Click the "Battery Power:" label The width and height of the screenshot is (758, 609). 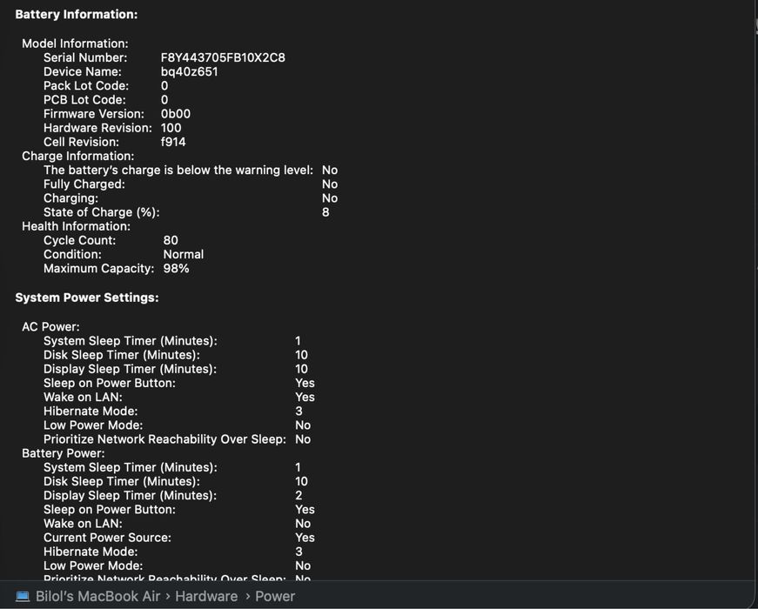pos(64,452)
